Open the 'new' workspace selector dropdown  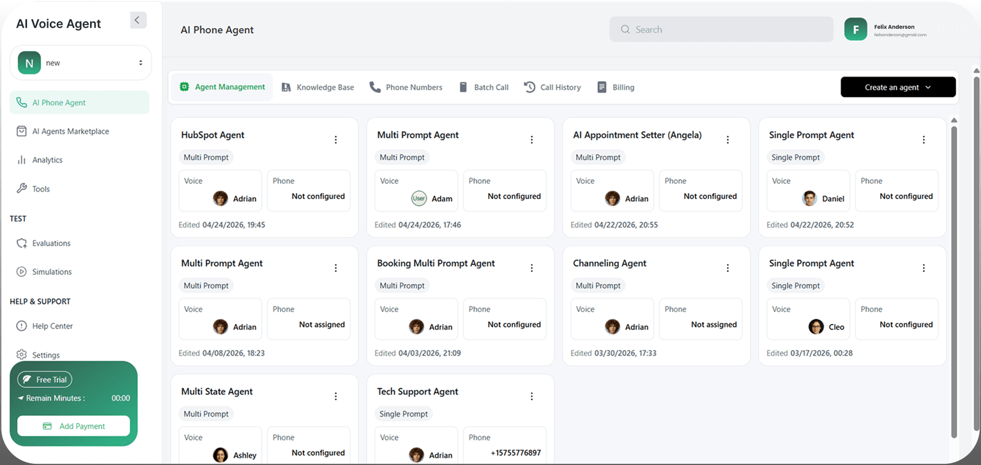pyautogui.click(x=80, y=63)
